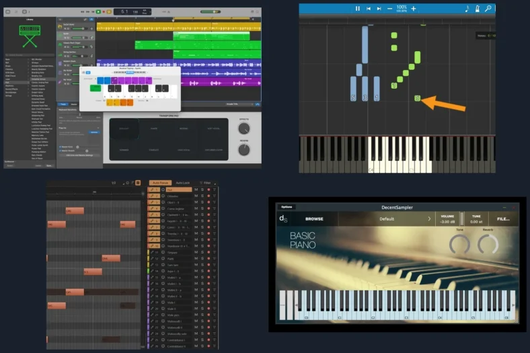Click the circle icon on track 25 Contrabbassi I
Viewport: 530px width, 353px height.
163,340
